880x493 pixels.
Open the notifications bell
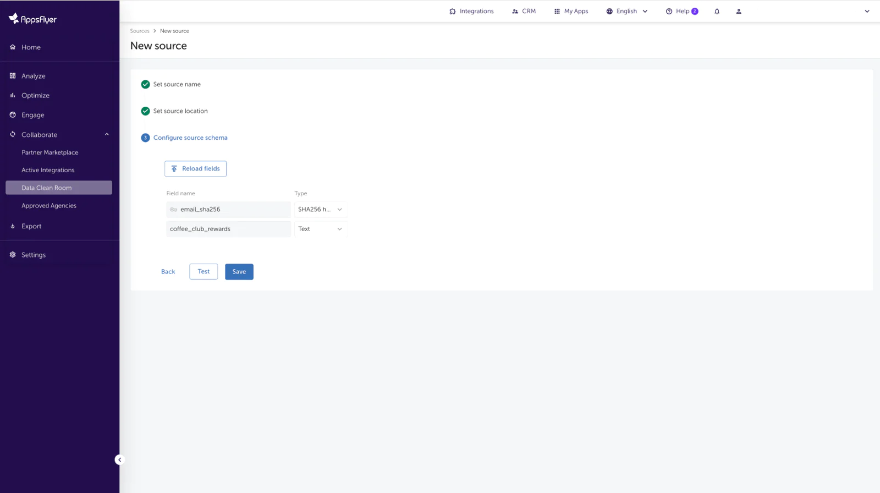(717, 12)
